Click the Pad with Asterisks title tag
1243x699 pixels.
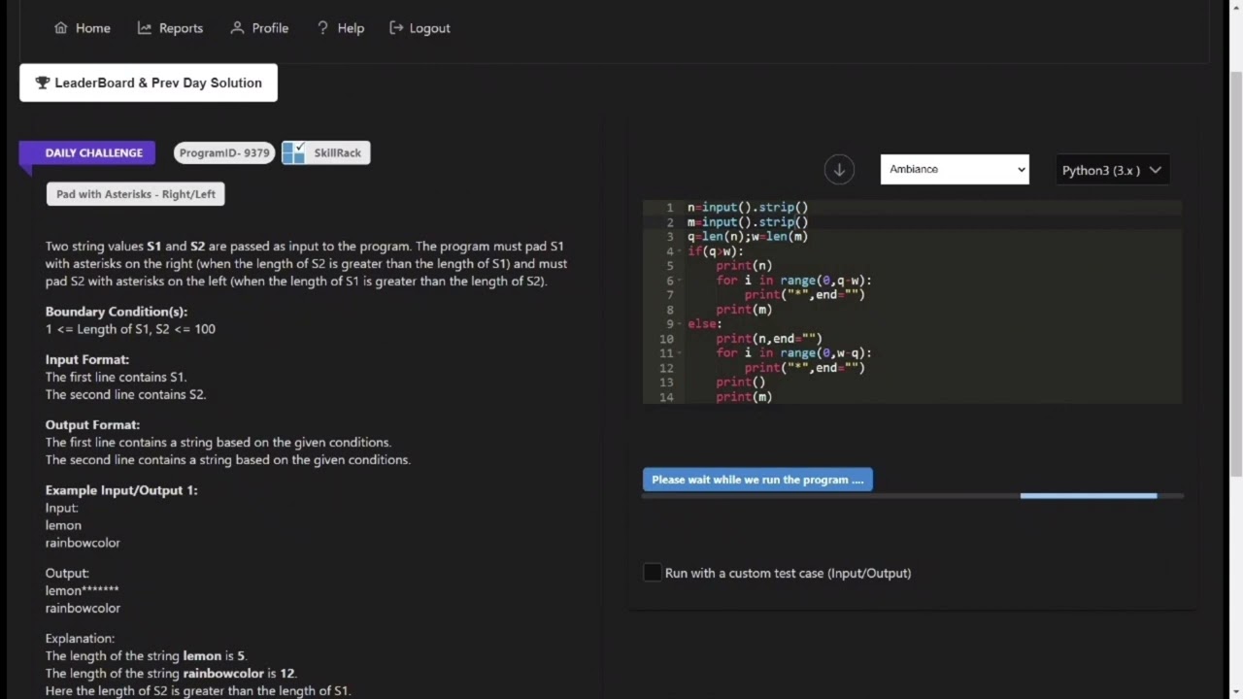(x=136, y=194)
